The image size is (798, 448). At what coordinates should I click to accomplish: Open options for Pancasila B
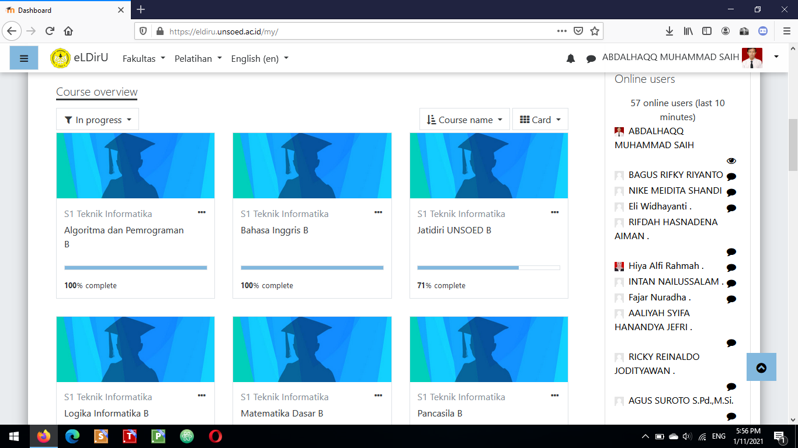tap(554, 395)
